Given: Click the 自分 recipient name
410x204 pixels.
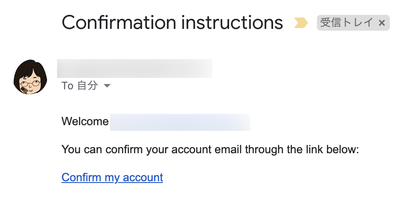Looking at the screenshot, I should click(x=88, y=85).
